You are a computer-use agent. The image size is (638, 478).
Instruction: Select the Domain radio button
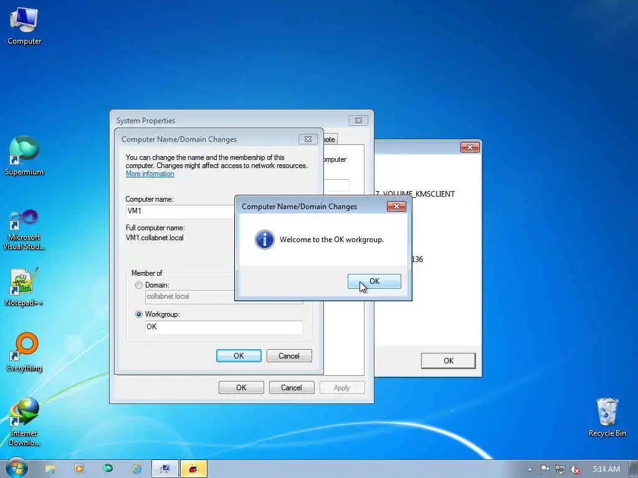[139, 285]
